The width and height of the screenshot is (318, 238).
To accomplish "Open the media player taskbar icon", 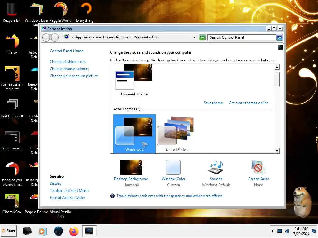I will tap(42, 231).
